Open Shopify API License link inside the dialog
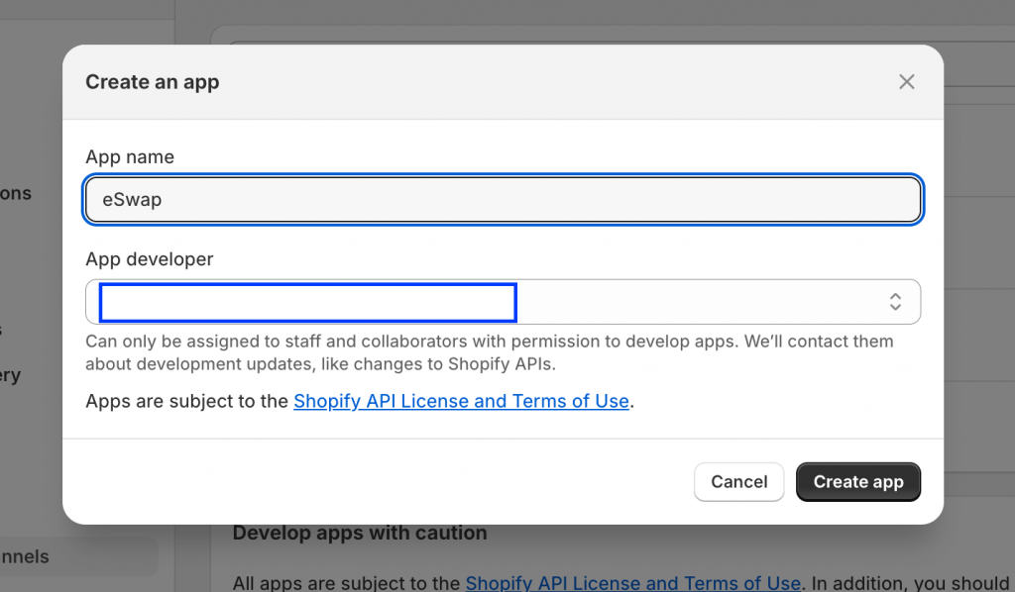This screenshot has width=1015, height=592. click(461, 401)
